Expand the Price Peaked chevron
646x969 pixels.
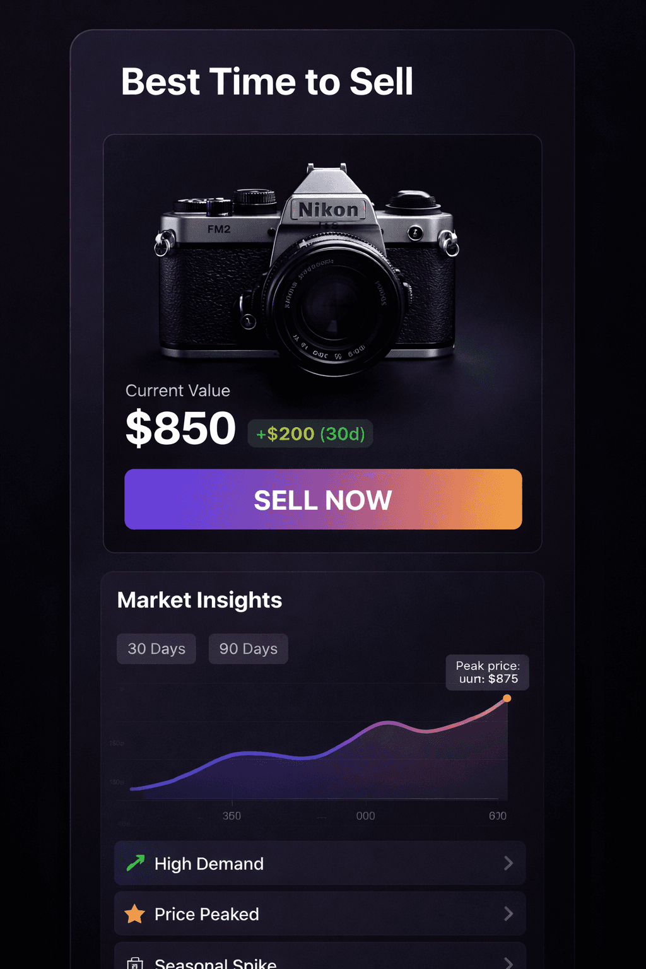[508, 913]
